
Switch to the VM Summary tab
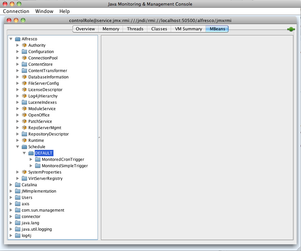tap(188, 29)
